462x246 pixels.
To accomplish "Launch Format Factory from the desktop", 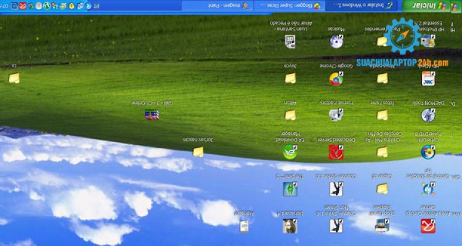I will click(336, 114).
